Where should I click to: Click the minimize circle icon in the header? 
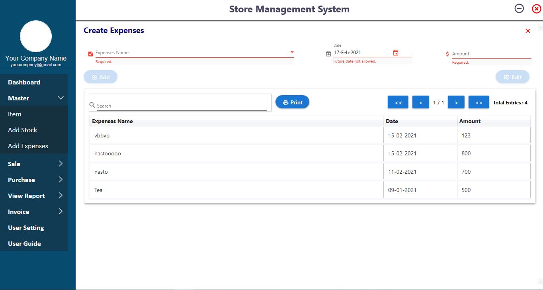tap(519, 8)
